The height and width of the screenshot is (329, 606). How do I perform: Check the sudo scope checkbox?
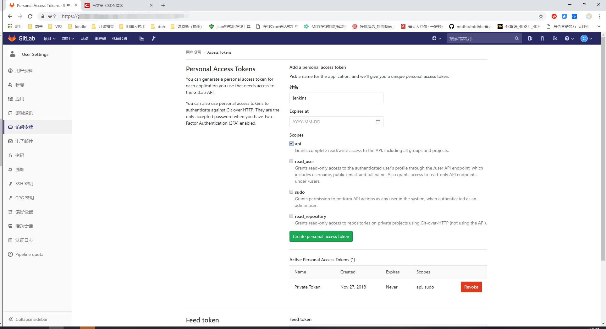[291, 191]
